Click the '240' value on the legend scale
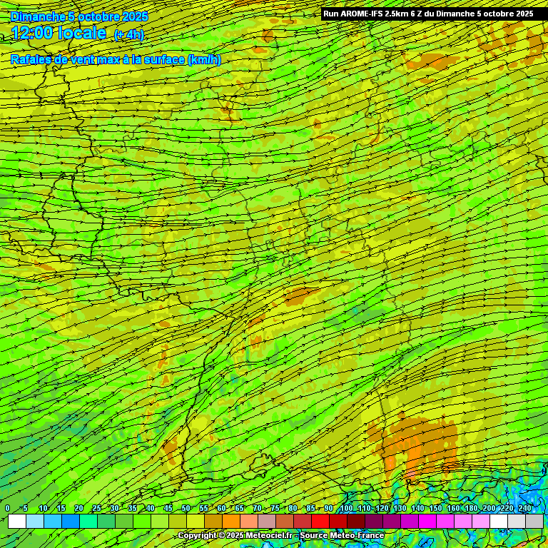548x548 pixels. (525, 508)
